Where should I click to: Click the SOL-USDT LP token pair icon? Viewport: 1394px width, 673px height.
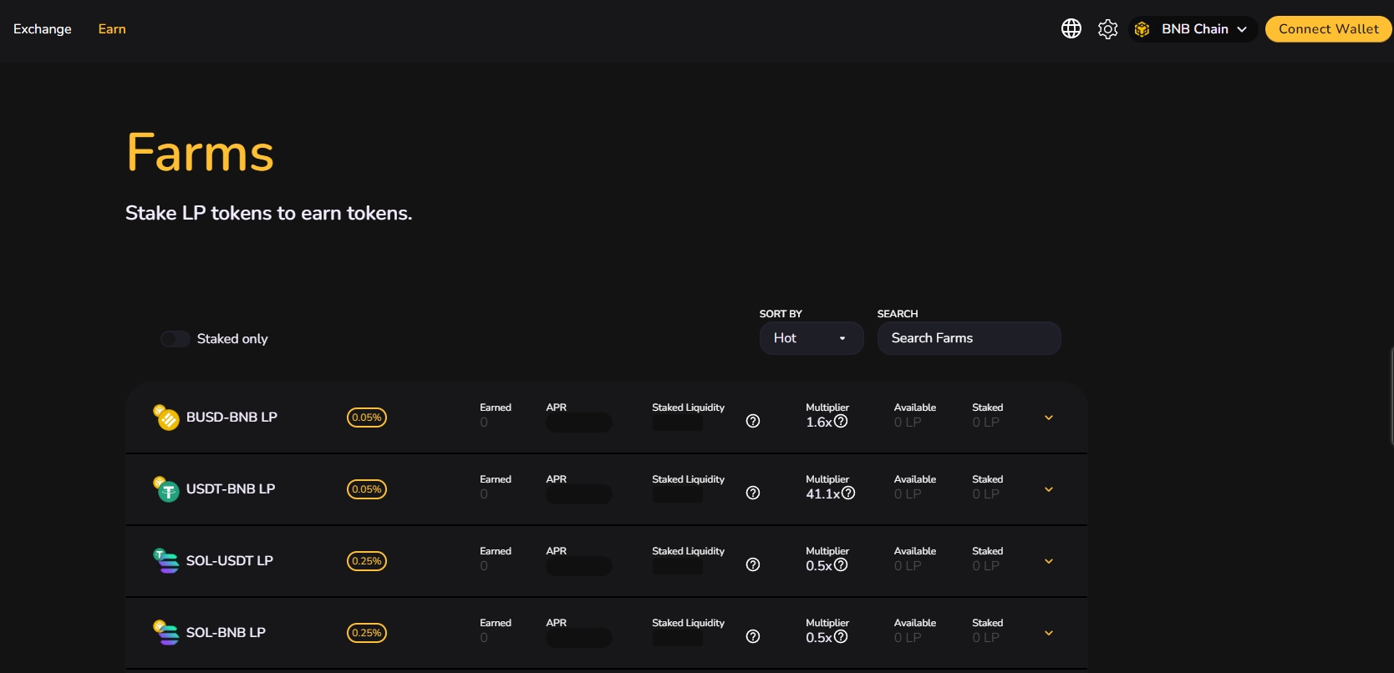(166, 561)
